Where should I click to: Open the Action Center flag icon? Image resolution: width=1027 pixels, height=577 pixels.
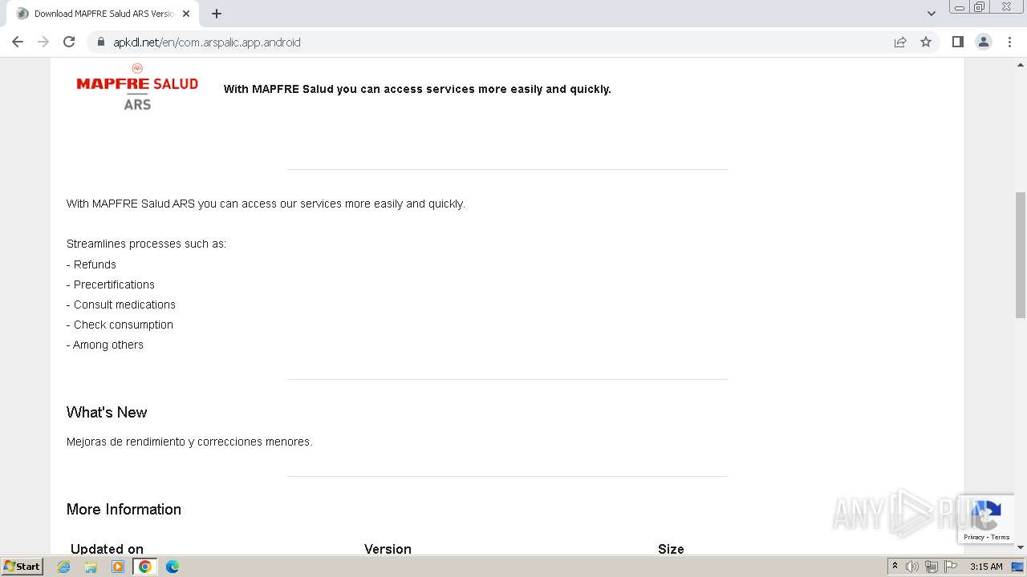pos(951,567)
